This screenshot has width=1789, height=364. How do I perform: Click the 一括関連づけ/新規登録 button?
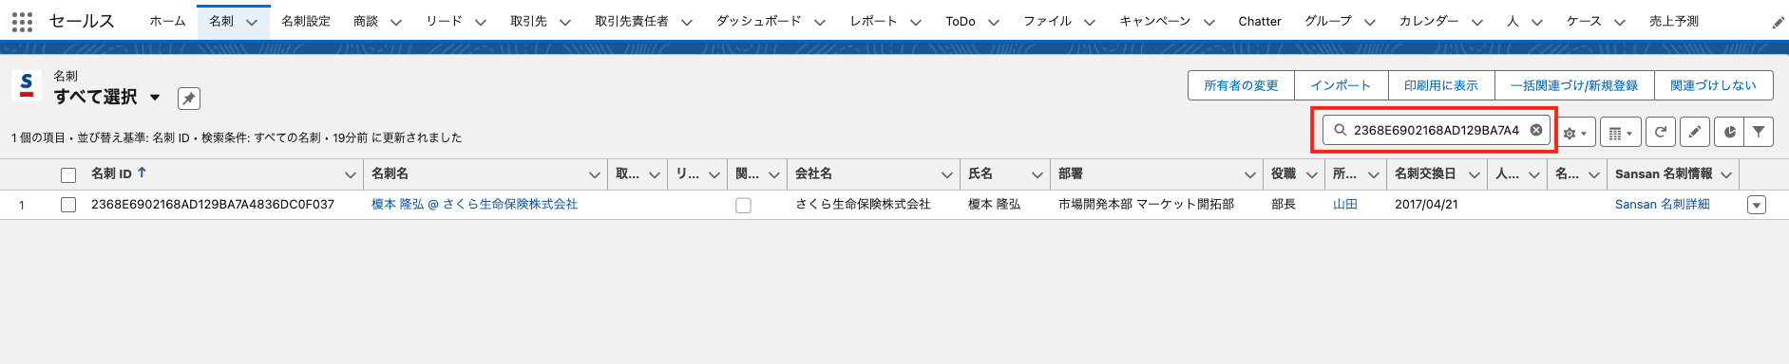click(1574, 85)
